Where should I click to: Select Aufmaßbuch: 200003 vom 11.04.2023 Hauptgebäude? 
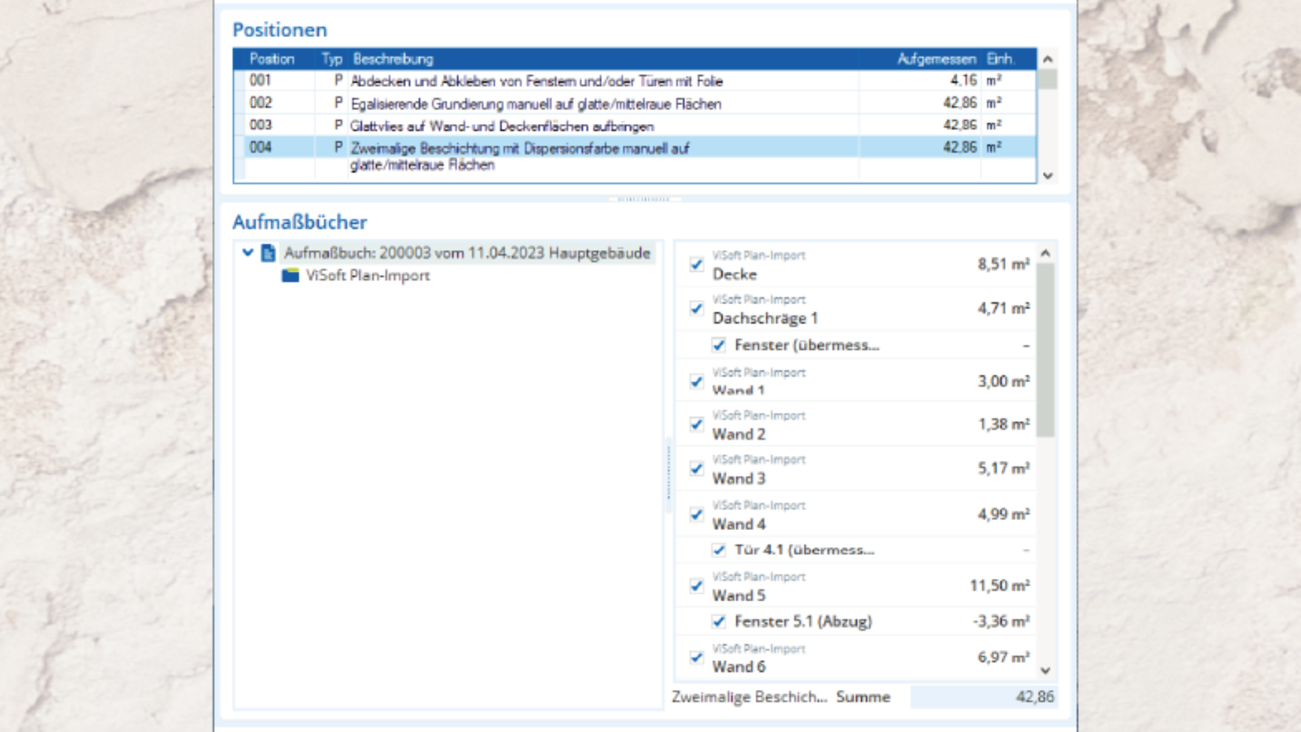pos(467,253)
